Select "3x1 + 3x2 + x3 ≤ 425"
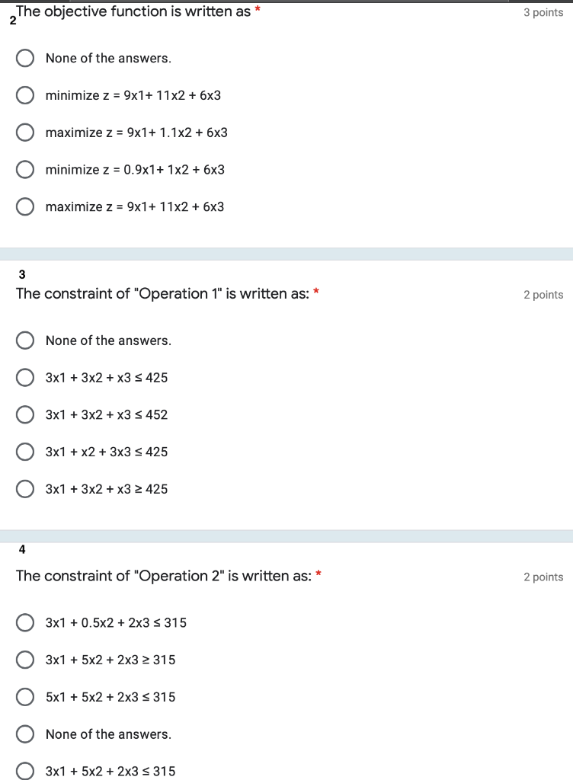 coord(25,378)
